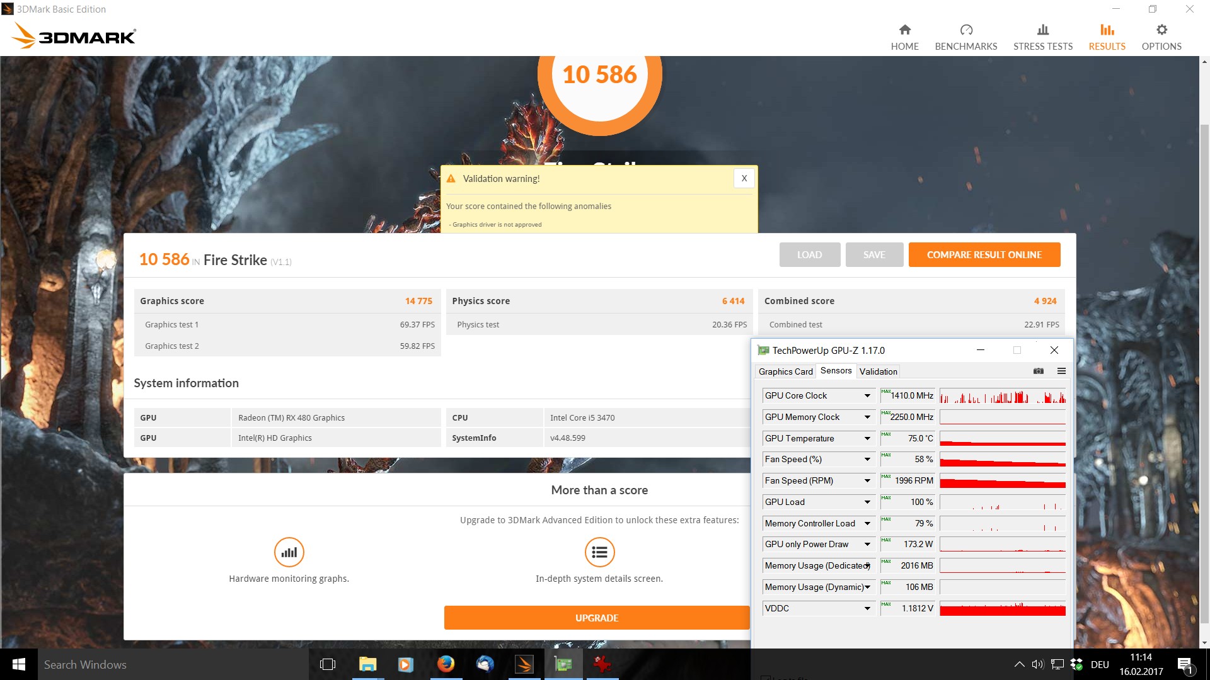Switch to the Validation tab

tap(878, 371)
